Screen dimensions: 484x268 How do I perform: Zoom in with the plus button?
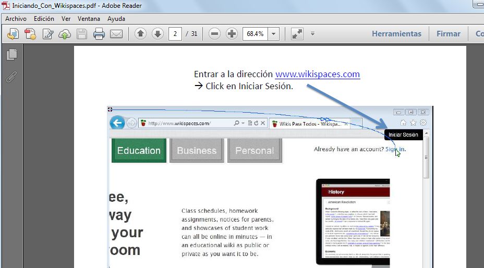[x=232, y=33]
